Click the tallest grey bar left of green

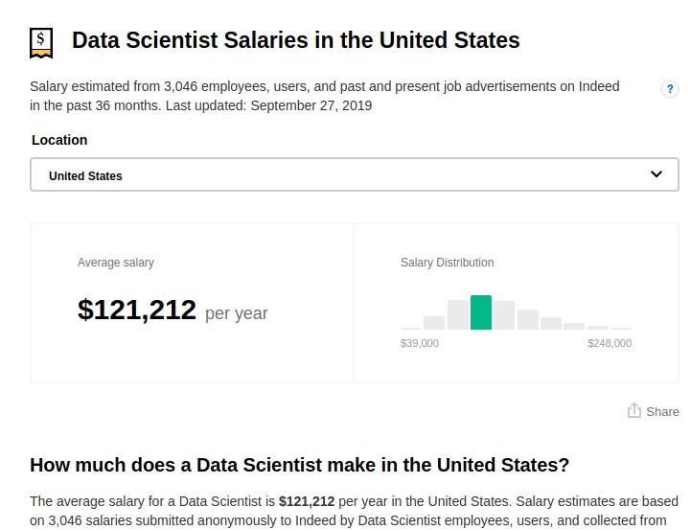pyautogui.click(x=458, y=314)
